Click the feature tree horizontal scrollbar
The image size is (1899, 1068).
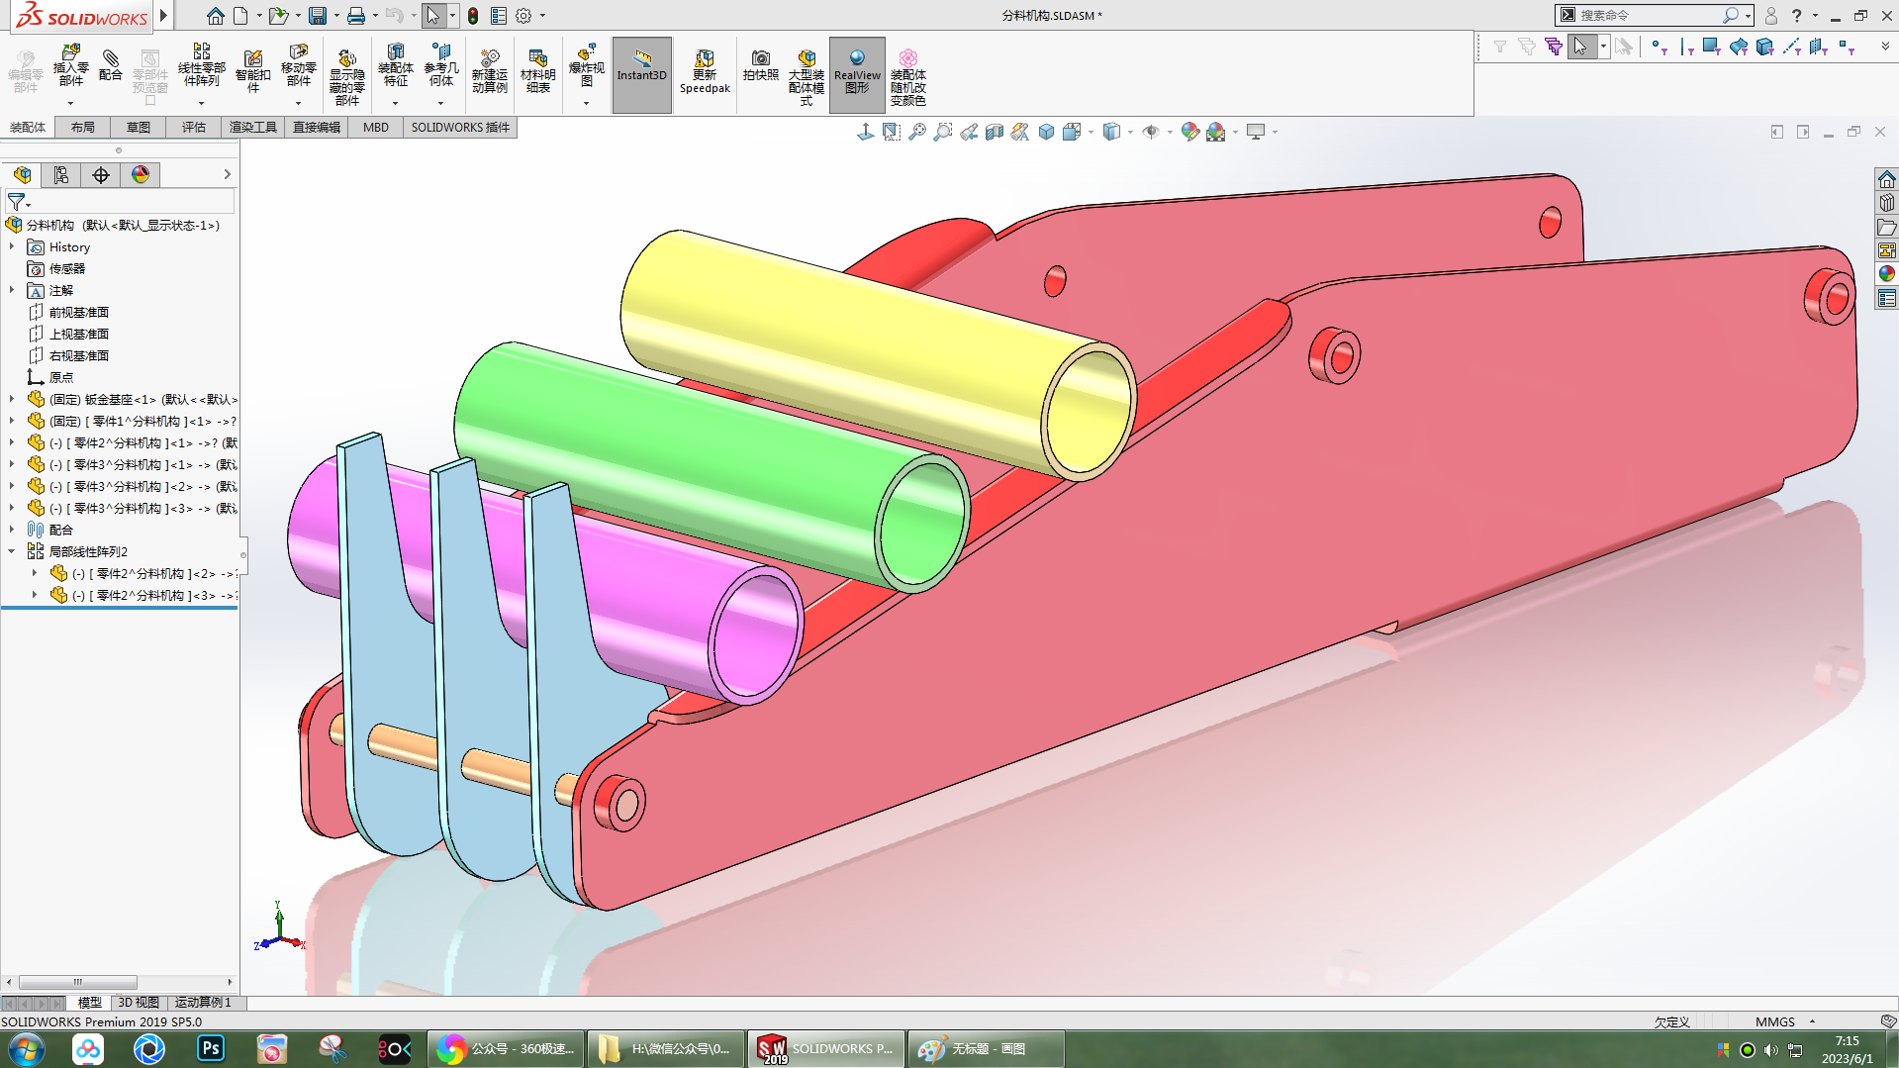(x=77, y=982)
